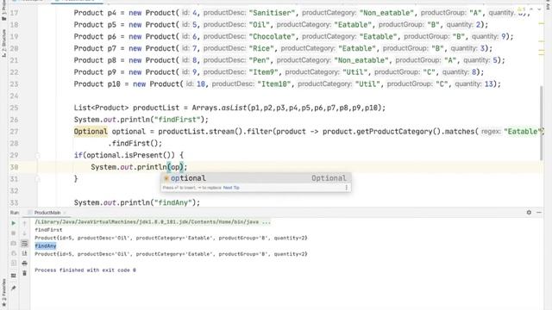This screenshot has height=310, width=552.
Task: Click '.findFirst();' on line 28
Action: point(135,144)
